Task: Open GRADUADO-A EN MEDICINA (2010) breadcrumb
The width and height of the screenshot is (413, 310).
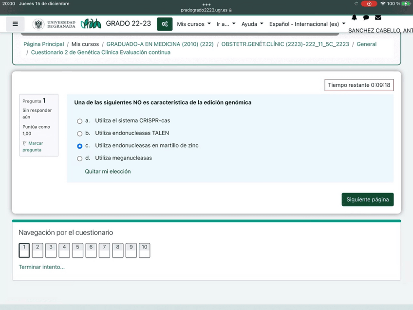Action: 160,44
